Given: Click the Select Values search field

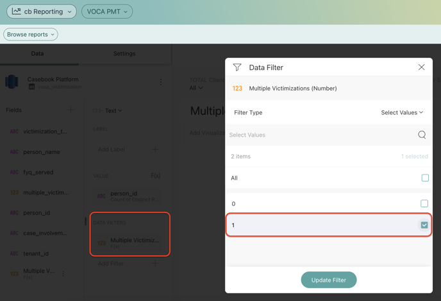Looking at the screenshot, I should tap(320, 135).
